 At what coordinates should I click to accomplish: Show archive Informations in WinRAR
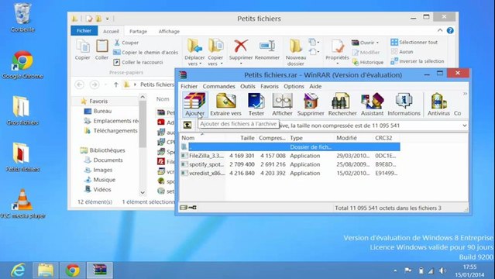pos(404,105)
